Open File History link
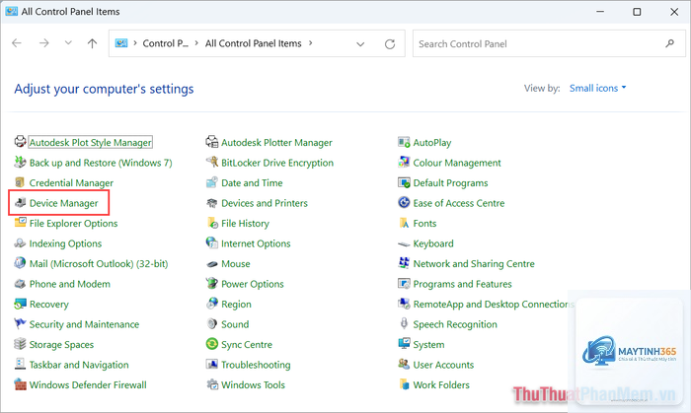 (245, 223)
